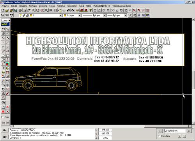Click the Redo arrow icon
Viewport: 195px width, 141px height.
coord(73,11)
